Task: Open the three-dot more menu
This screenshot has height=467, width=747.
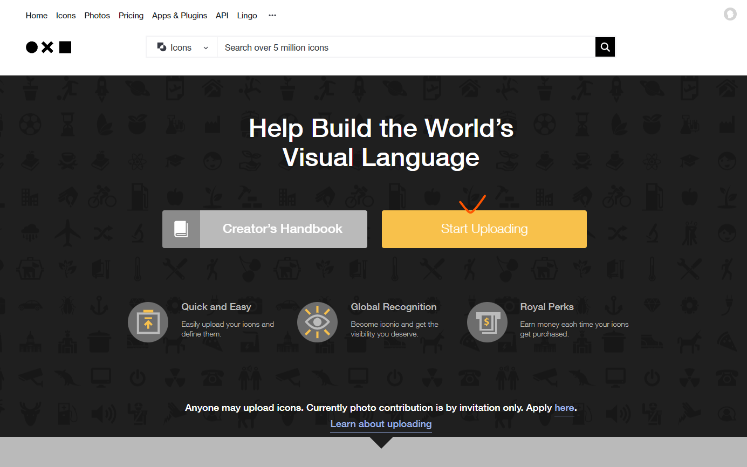Action: (x=272, y=16)
